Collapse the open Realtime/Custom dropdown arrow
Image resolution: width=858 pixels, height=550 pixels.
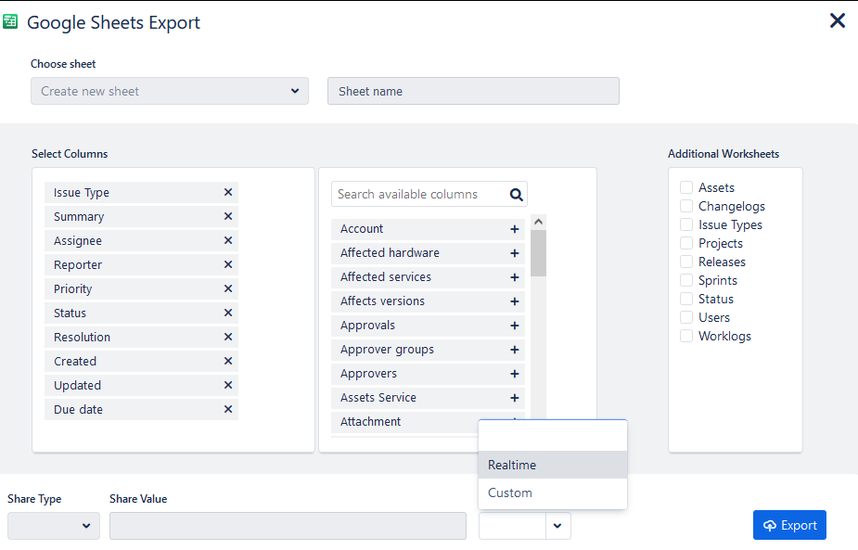[557, 526]
